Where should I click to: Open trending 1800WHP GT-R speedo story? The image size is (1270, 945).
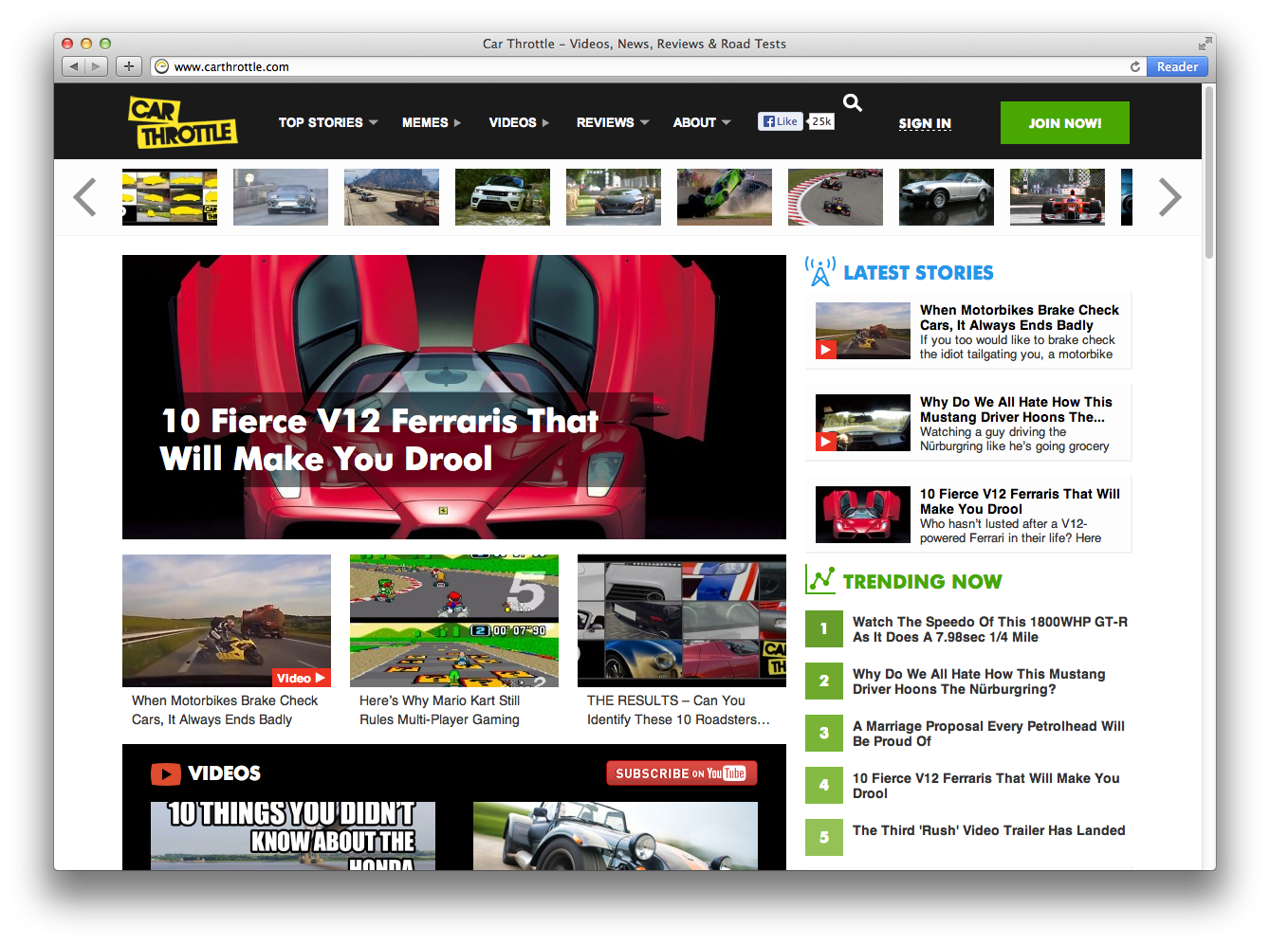[x=990, y=629]
